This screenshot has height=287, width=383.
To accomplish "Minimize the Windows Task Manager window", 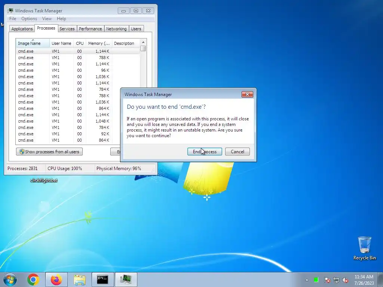I will coord(123,11).
